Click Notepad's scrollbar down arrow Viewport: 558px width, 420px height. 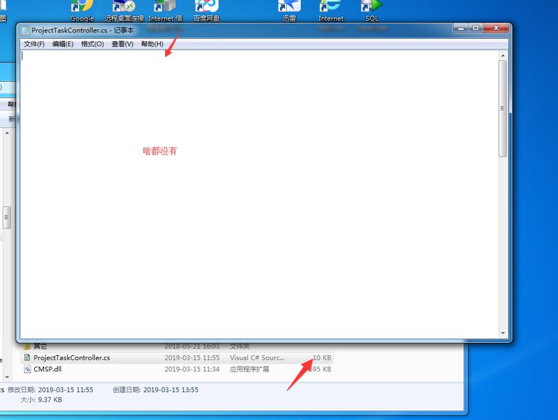tap(503, 333)
